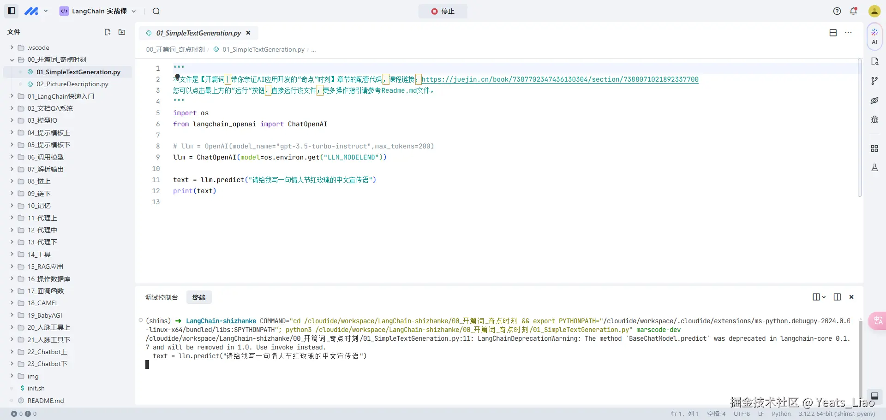
Task: Switch to the 调试控制台 tab
Action: coord(162,297)
